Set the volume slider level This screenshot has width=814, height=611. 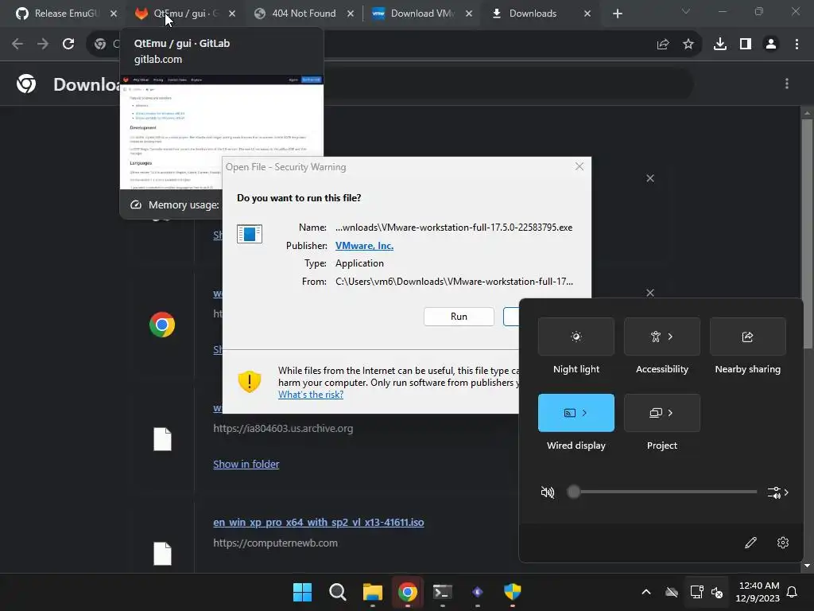(x=662, y=492)
